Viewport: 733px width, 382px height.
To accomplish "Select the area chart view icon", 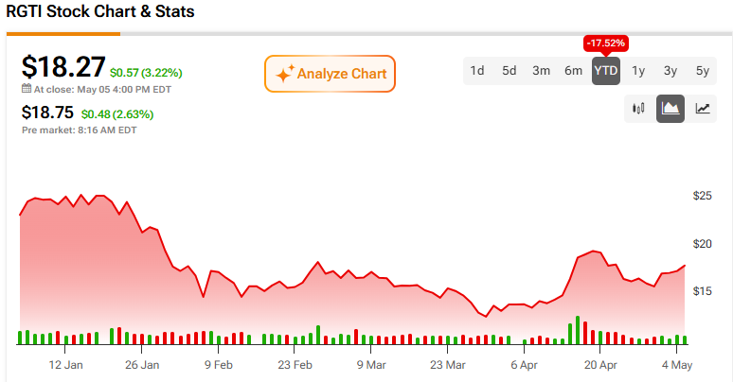I will pos(670,109).
